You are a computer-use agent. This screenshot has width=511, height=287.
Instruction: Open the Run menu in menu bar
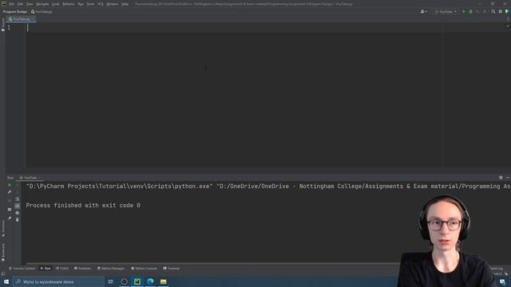pyautogui.click(x=81, y=4)
